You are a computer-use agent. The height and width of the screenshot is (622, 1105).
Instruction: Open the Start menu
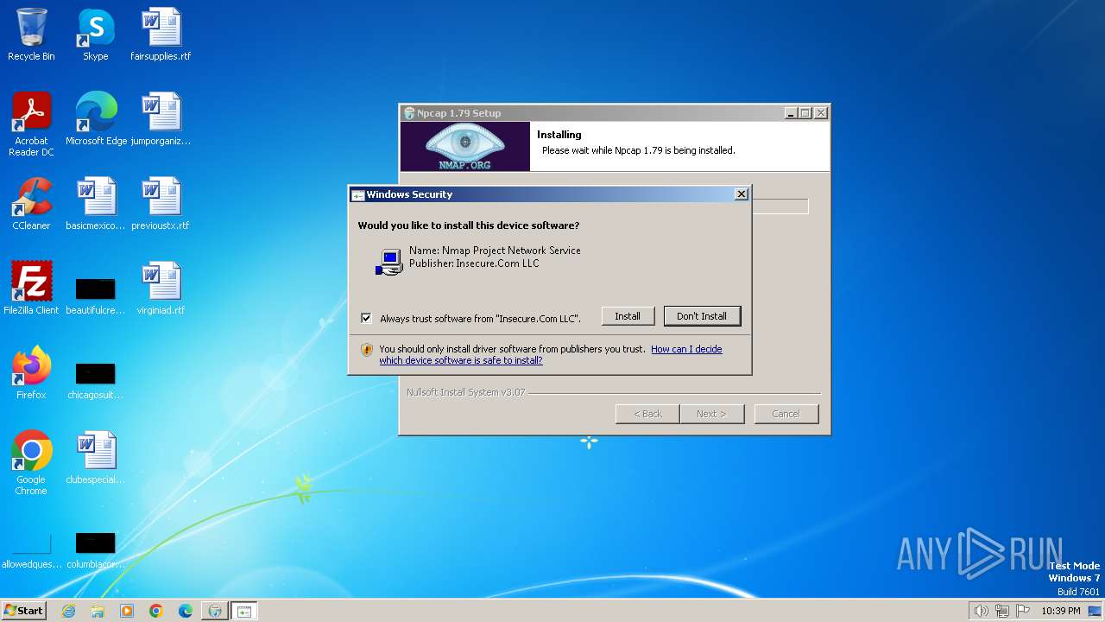point(24,611)
